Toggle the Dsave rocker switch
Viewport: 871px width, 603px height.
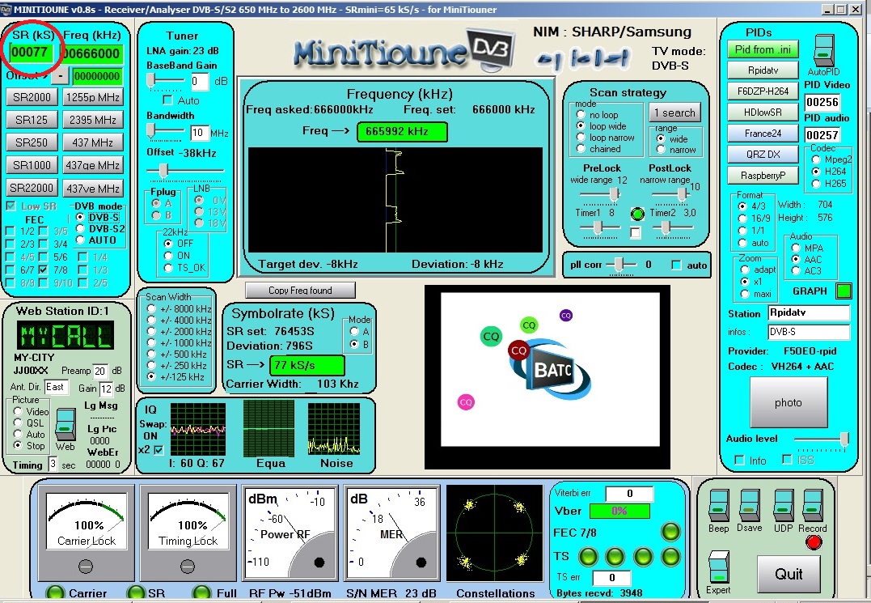pyautogui.click(x=749, y=506)
